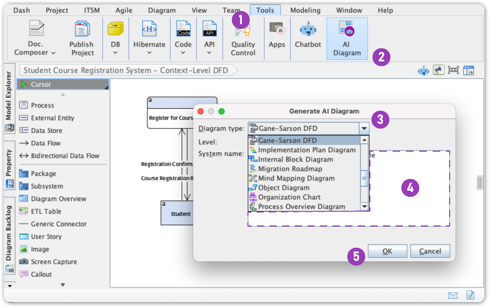Viewport: 489px width, 307px height.
Task: Click the megaphone announcement icon
Action: click(438, 70)
